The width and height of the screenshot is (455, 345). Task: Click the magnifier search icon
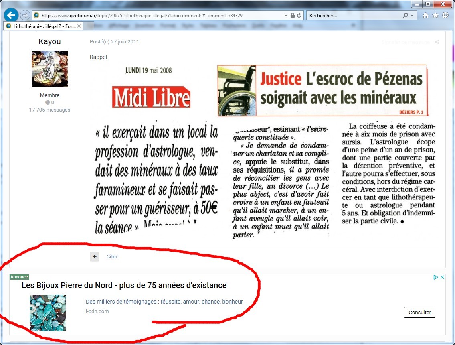click(405, 16)
